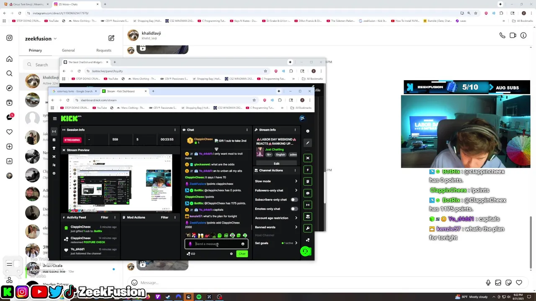The width and height of the screenshot is (536, 301).
Task: Click the stream broadcast icon in Kick left sidebar
Action: pyautogui.click(x=54, y=131)
